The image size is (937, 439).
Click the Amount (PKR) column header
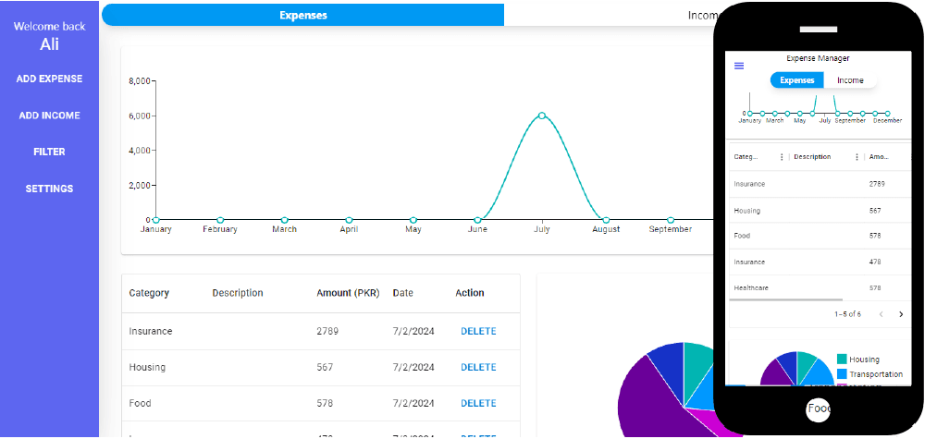[348, 293]
